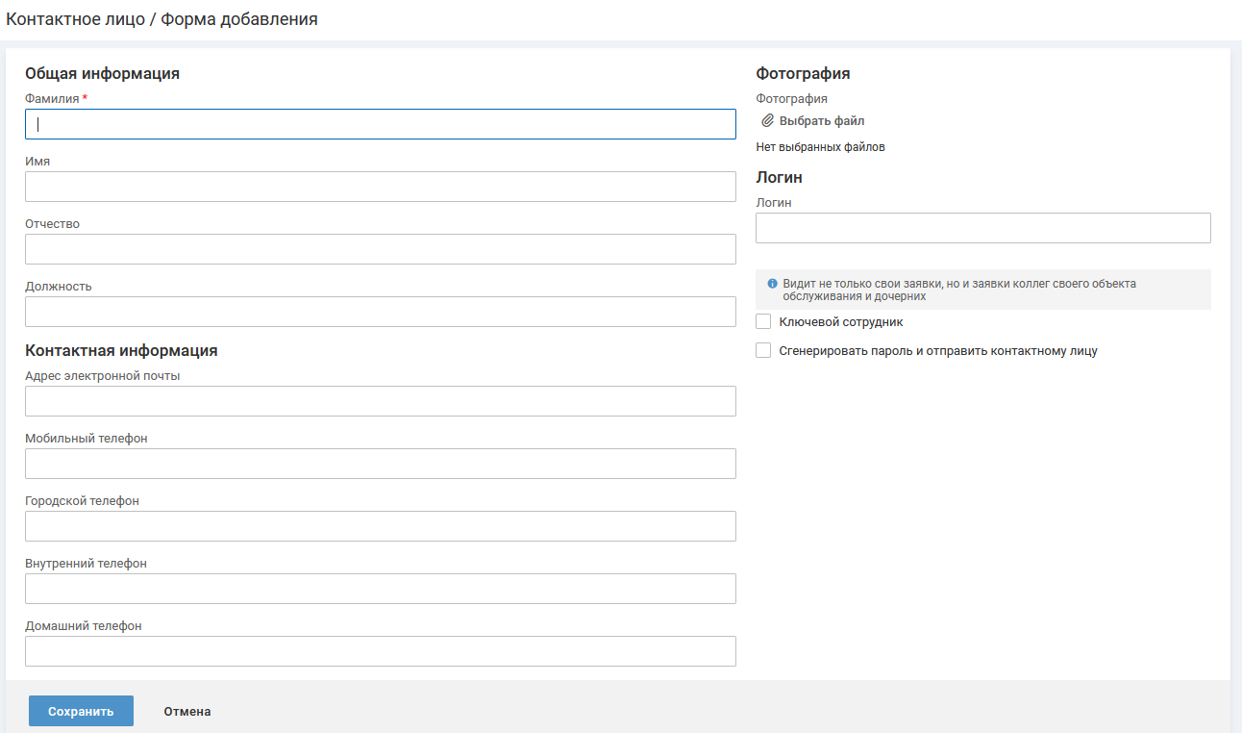The image size is (1242, 733).
Task: Tick Сгенерировать пароль и отправить контактному лицу
Action: (763, 351)
